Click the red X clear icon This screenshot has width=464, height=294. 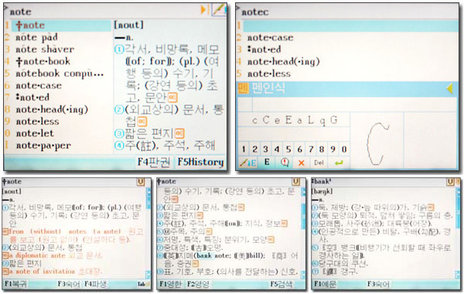[302, 162]
